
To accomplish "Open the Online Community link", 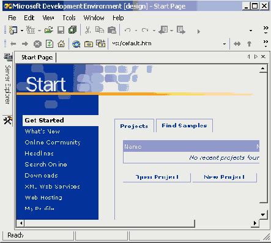I will pos(53,143).
